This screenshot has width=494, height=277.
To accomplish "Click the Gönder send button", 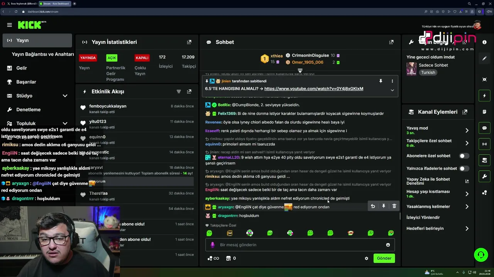I will tap(384, 258).
